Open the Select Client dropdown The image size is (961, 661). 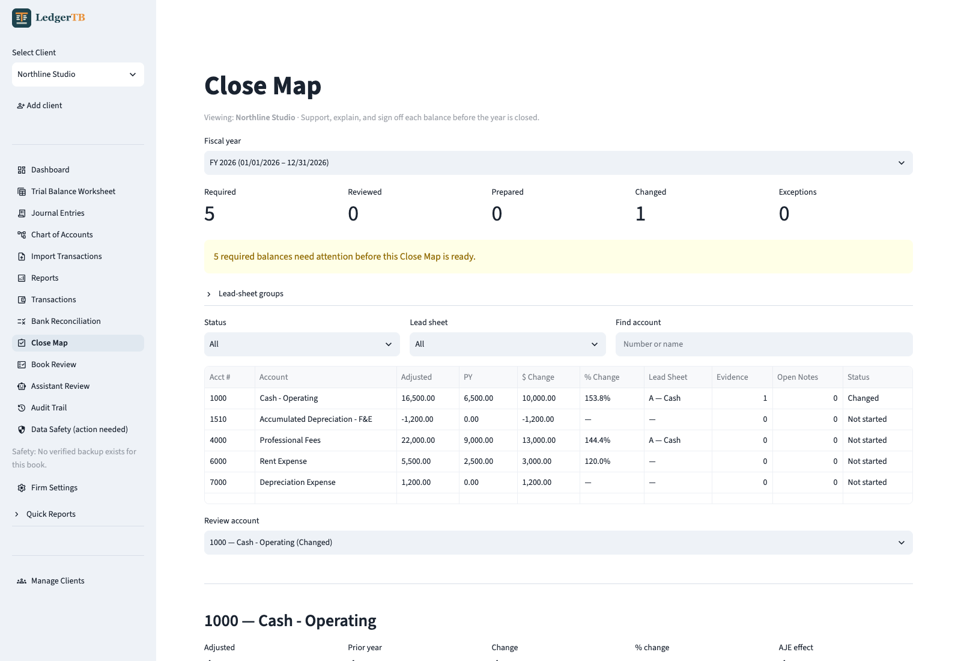pyautogui.click(x=78, y=75)
